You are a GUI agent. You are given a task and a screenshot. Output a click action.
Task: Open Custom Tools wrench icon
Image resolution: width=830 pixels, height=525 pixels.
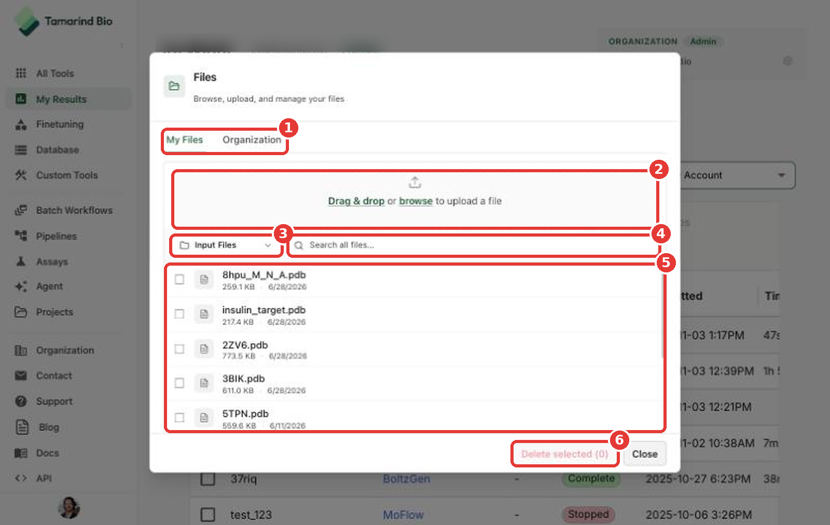coord(21,175)
